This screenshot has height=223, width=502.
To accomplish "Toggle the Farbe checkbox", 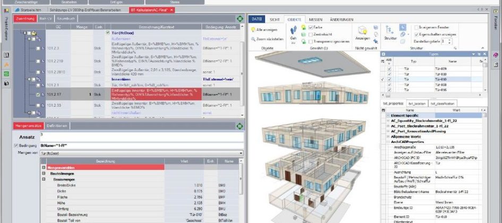I will point(311,27).
